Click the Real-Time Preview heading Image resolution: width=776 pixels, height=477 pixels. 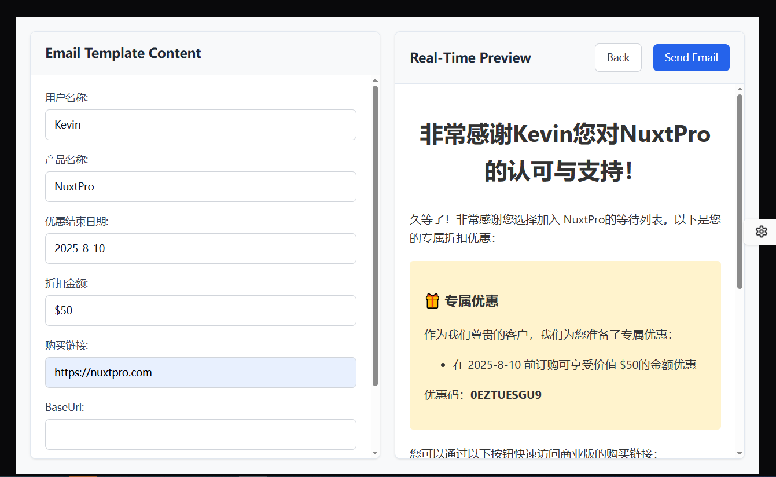470,58
